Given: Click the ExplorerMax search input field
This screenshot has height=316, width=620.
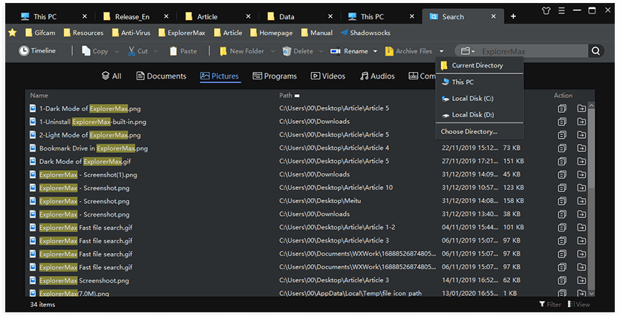Looking at the screenshot, I should coord(531,51).
